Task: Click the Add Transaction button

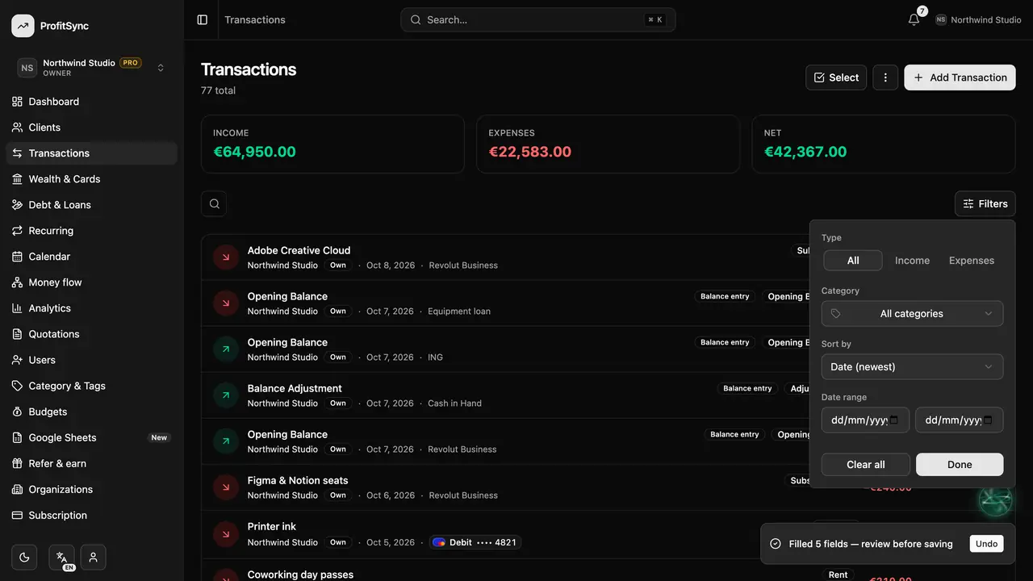Action: pyautogui.click(x=960, y=77)
